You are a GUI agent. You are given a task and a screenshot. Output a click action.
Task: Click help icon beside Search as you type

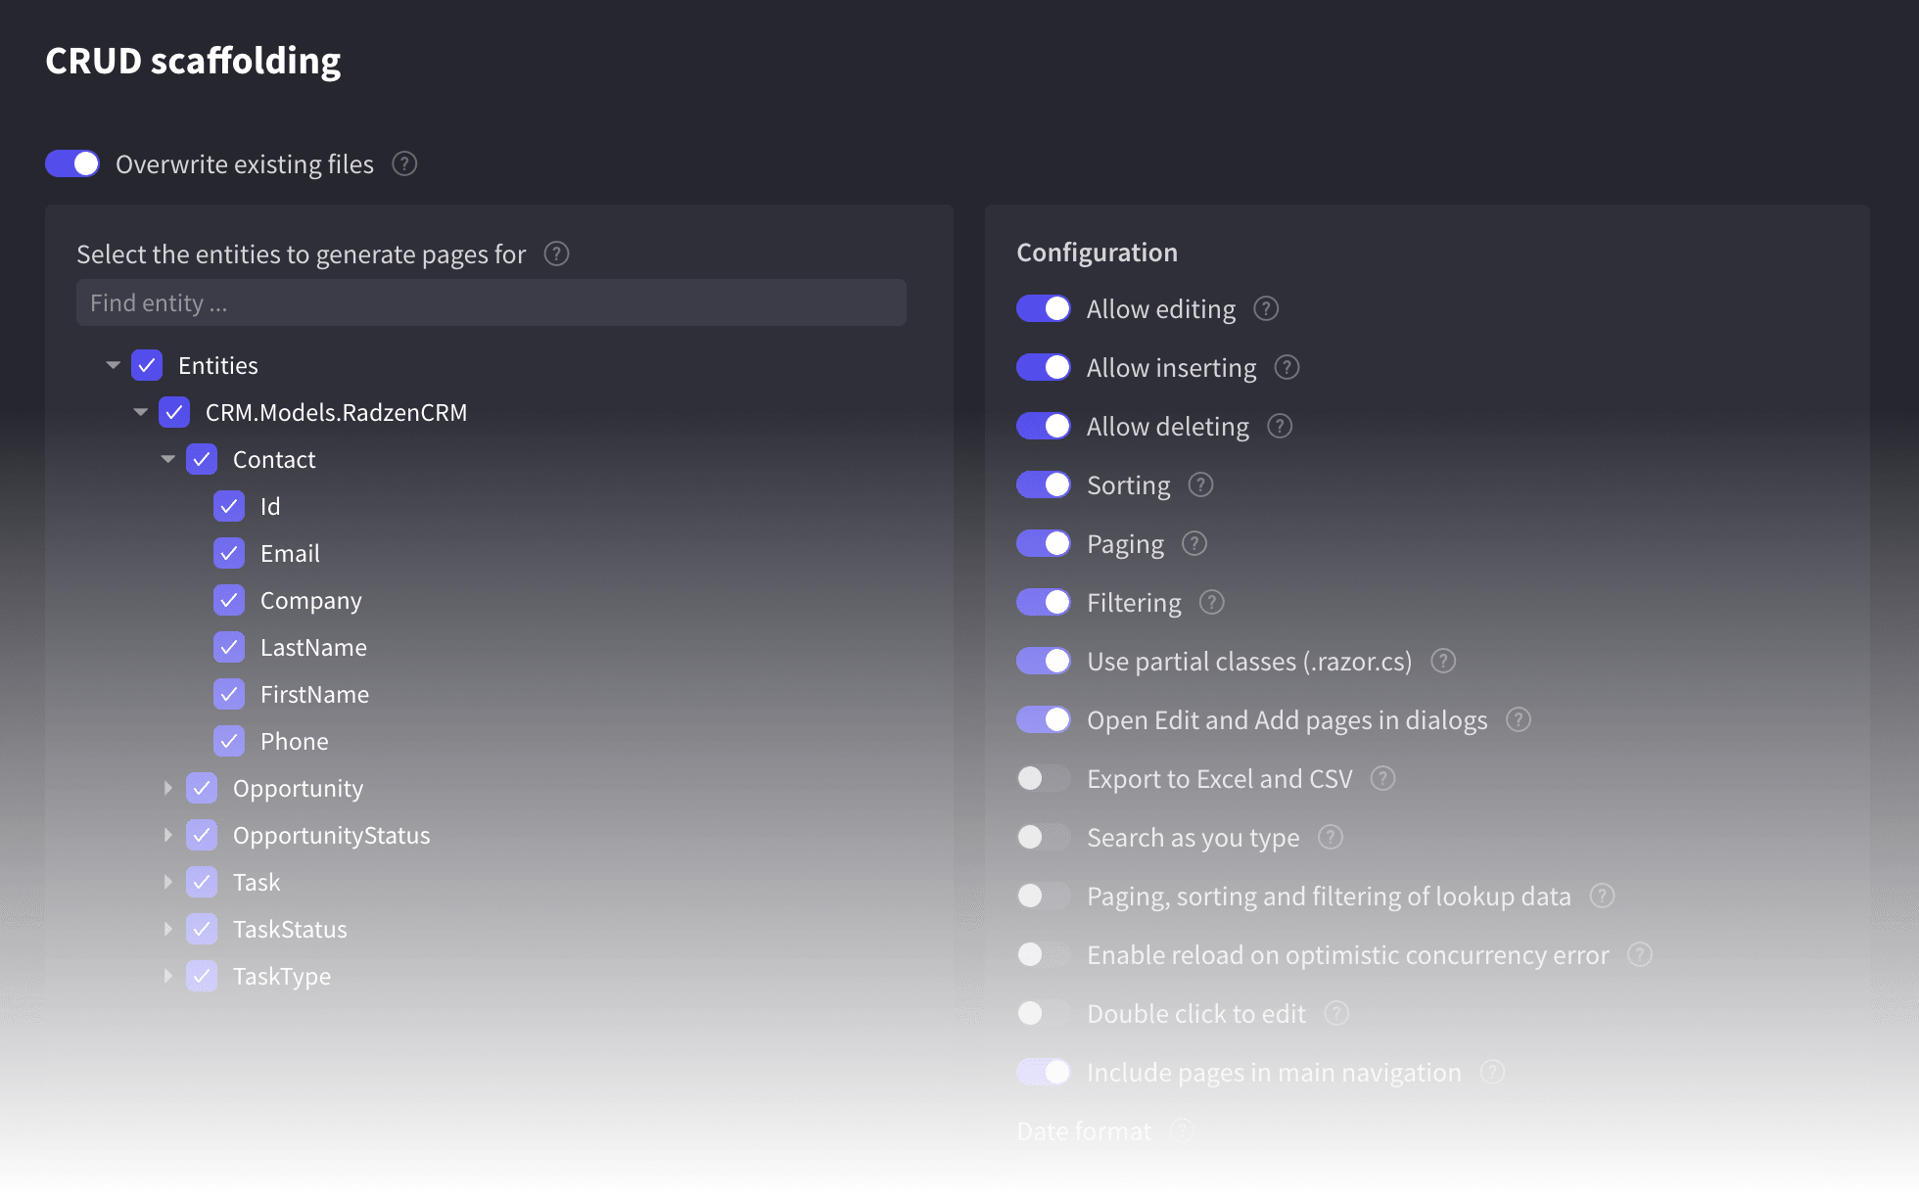(1330, 838)
